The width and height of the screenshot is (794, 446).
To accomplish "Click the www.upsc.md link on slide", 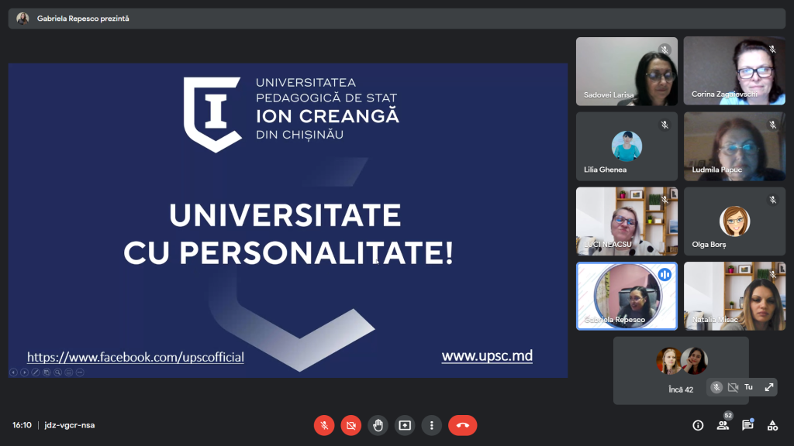I will point(487,356).
